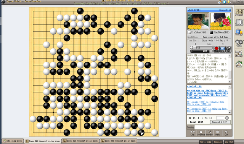The width and height of the screenshot is (244, 144).
Task: Click the Ask a help button
Action: 205,142
